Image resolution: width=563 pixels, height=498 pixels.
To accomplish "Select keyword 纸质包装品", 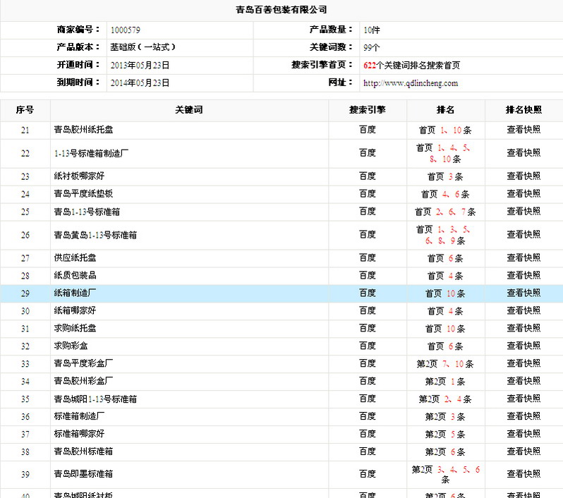I will [75, 275].
